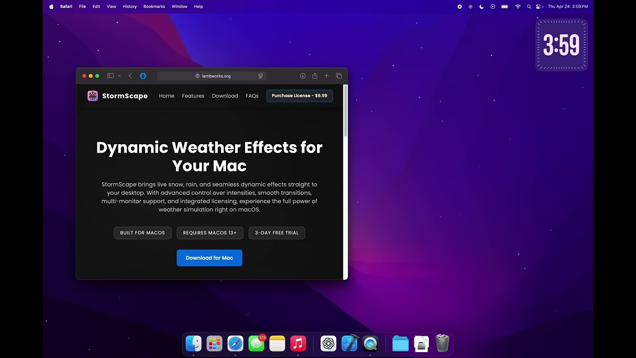Click the blue extension icon in Safari toolbar
The image size is (636, 358).
[x=143, y=76]
